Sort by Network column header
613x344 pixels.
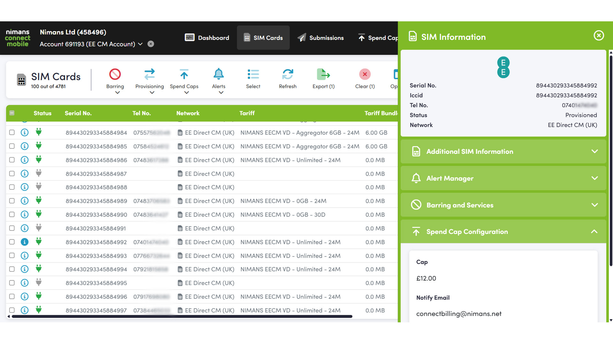click(188, 113)
